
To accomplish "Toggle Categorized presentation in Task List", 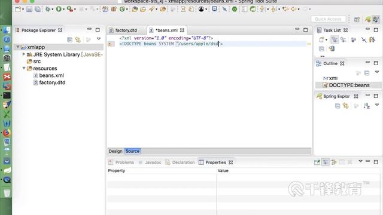I will pos(335,39).
